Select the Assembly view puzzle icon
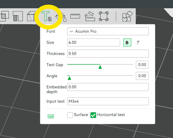This screenshot has width=173, height=138. click(127, 16)
